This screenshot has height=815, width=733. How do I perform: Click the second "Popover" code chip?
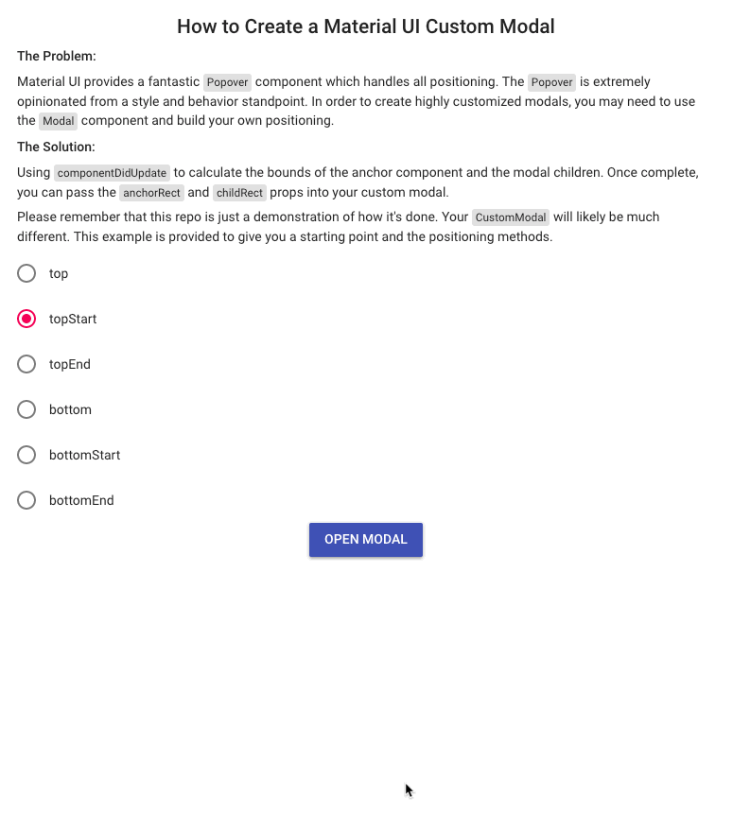(551, 82)
